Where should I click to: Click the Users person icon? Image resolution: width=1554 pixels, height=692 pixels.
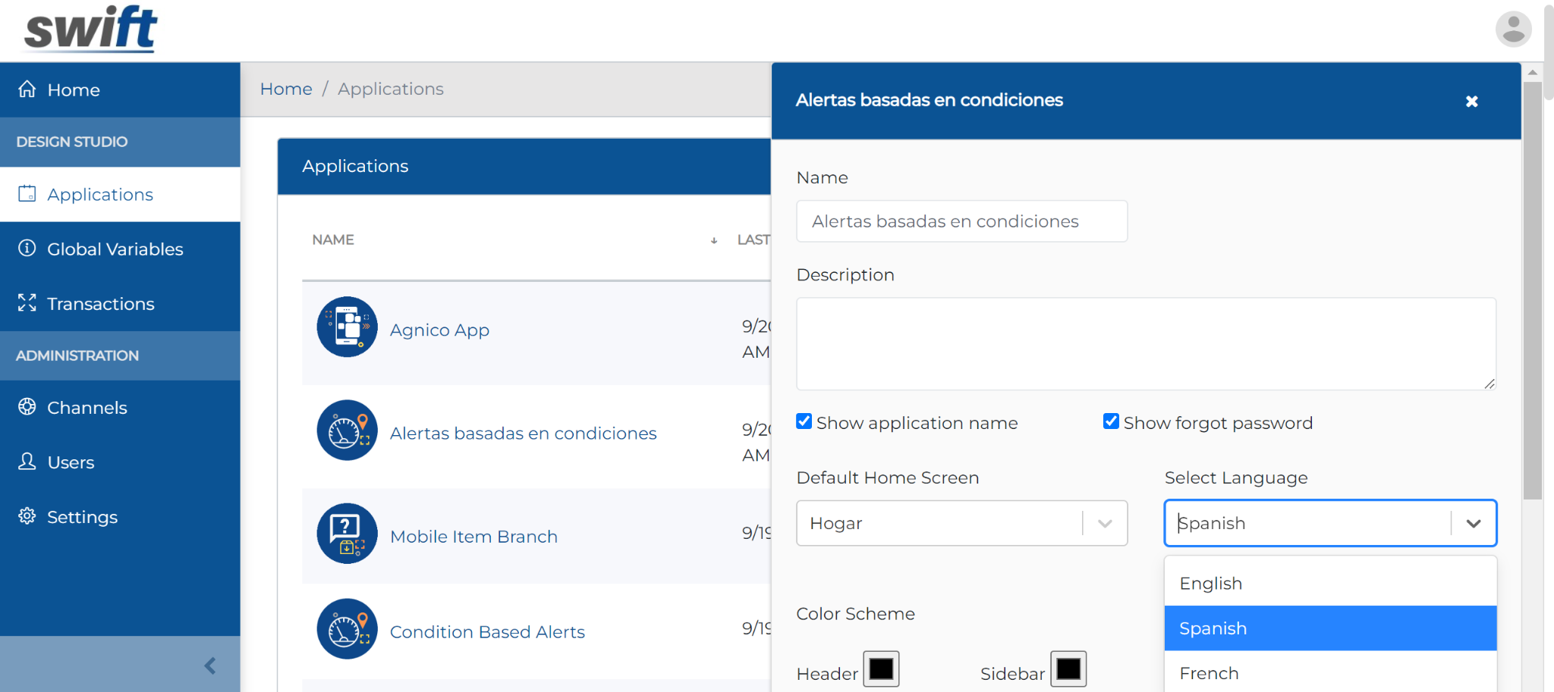click(27, 462)
